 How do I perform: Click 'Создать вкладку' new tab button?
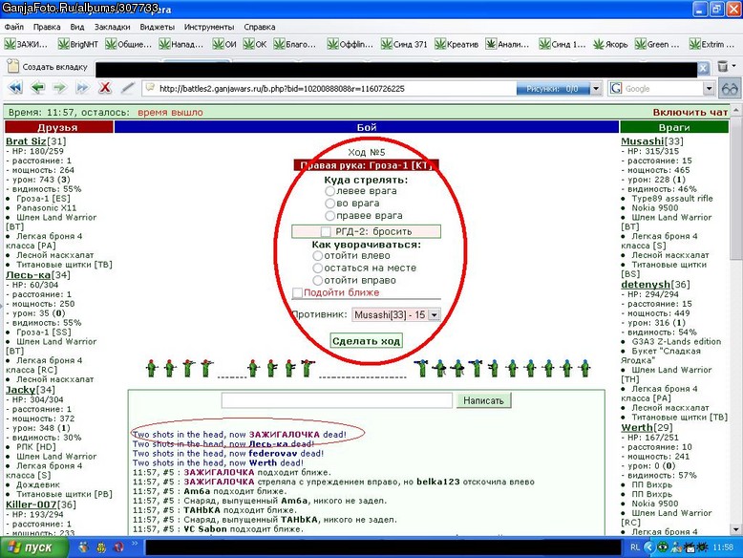pos(48,67)
